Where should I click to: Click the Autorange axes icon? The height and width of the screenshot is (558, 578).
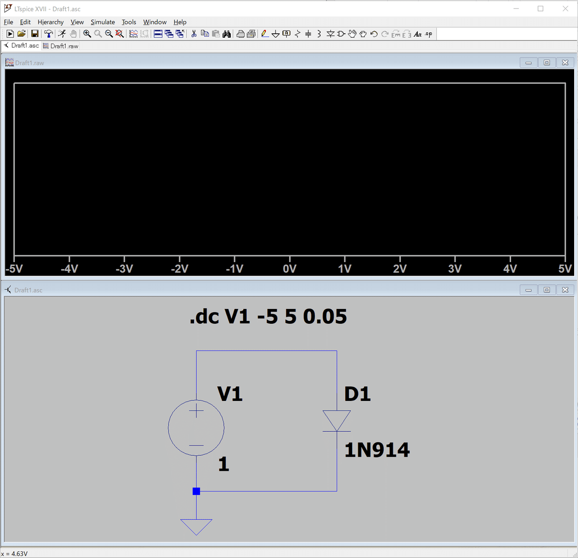click(x=144, y=34)
